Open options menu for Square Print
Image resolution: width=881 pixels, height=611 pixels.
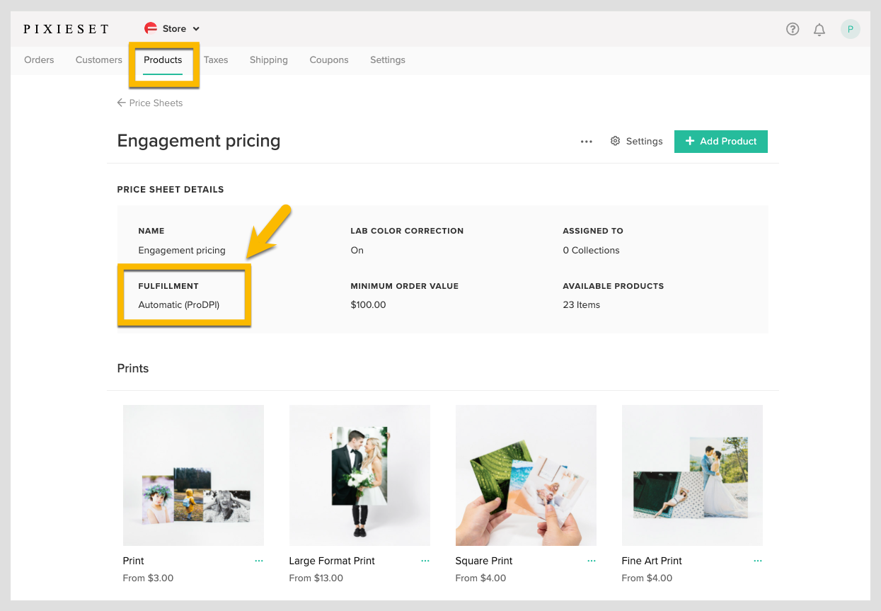point(592,561)
